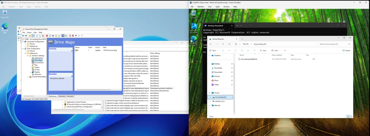Screen dimensions: 370x136
Task: Open the Sort dropdown in File Explorer
Action: point(264,50)
